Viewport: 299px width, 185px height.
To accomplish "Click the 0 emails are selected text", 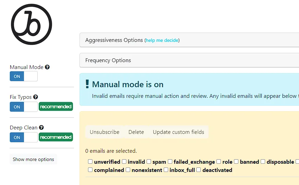I will [x=111, y=151].
